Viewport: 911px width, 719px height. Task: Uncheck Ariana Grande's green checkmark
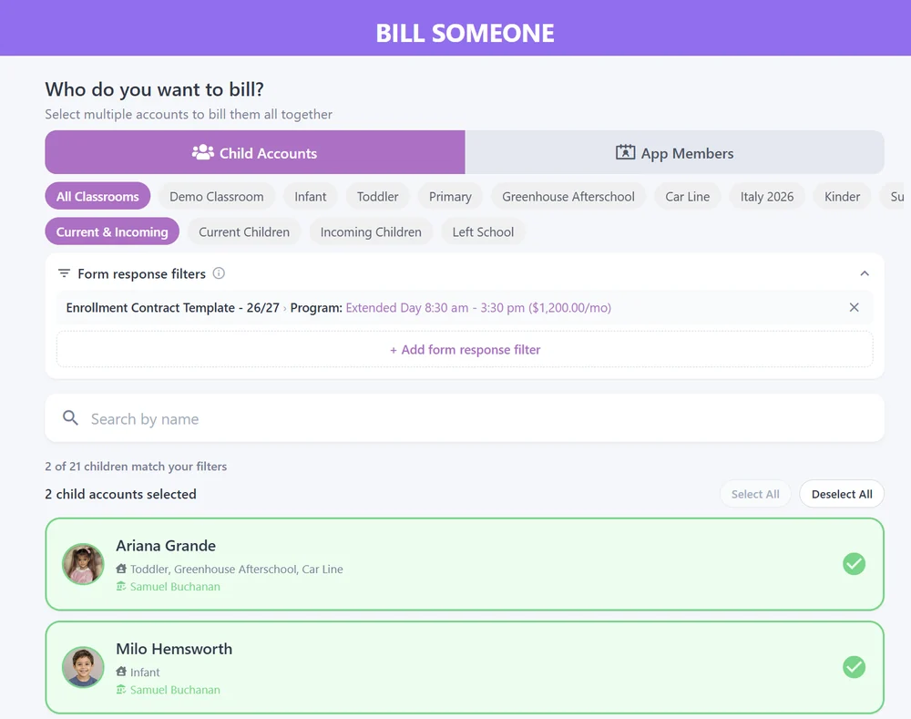click(x=854, y=563)
